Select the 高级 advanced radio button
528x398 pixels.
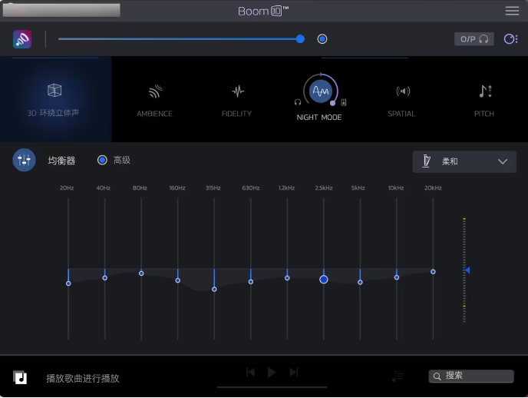coord(102,160)
